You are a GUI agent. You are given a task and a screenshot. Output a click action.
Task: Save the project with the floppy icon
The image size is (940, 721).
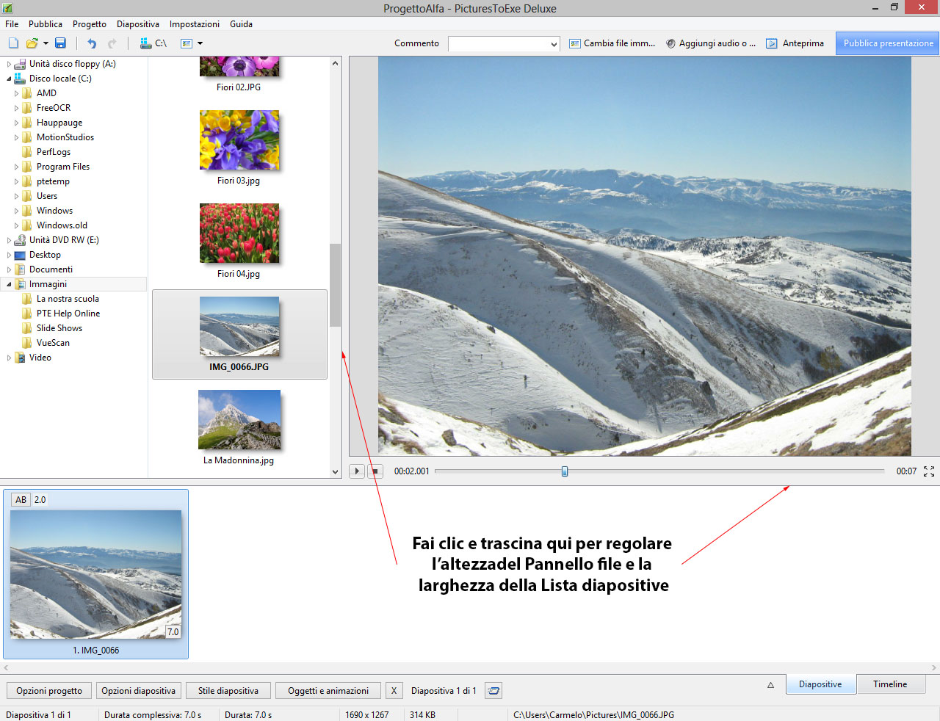click(x=60, y=43)
